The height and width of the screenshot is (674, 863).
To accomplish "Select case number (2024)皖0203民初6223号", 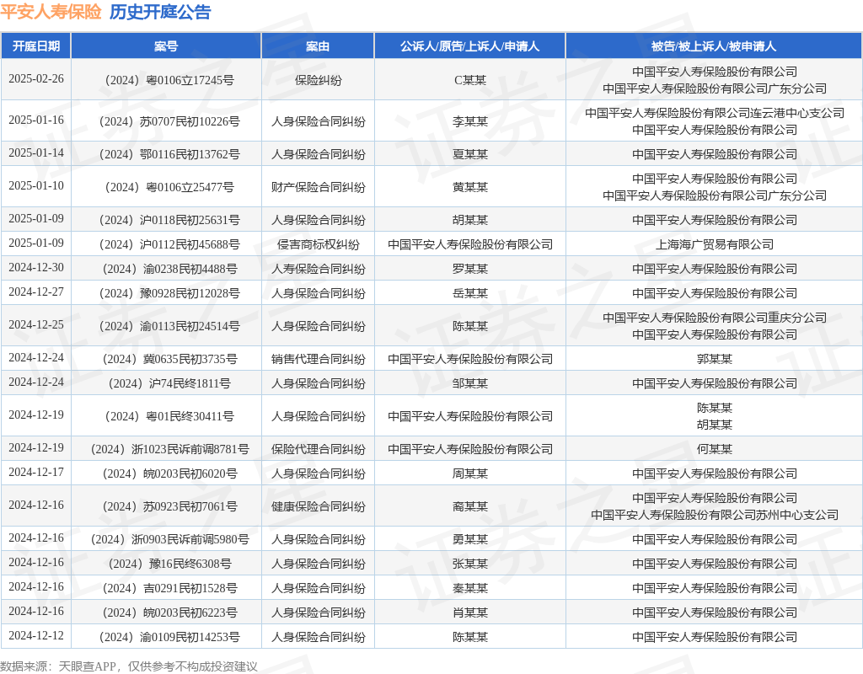I will point(169,613).
